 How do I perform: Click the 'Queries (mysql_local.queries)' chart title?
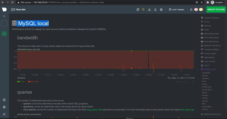(x=29, y=114)
